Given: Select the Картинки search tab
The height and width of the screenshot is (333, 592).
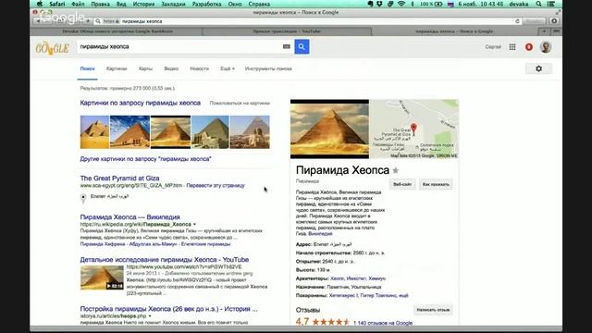Looking at the screenshot, I should click(x=117, y=68).
